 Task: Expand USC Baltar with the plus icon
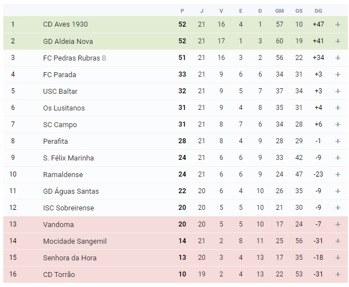338,91
